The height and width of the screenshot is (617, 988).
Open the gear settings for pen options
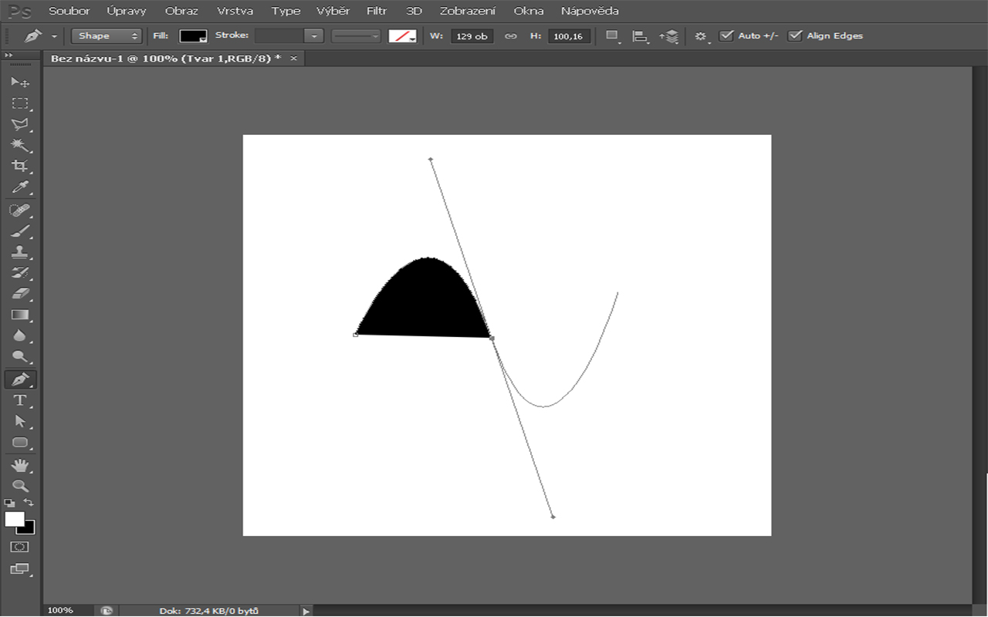(700, 36)
